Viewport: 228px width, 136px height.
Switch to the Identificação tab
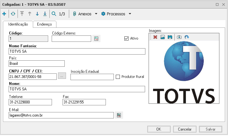click(18, 24)
